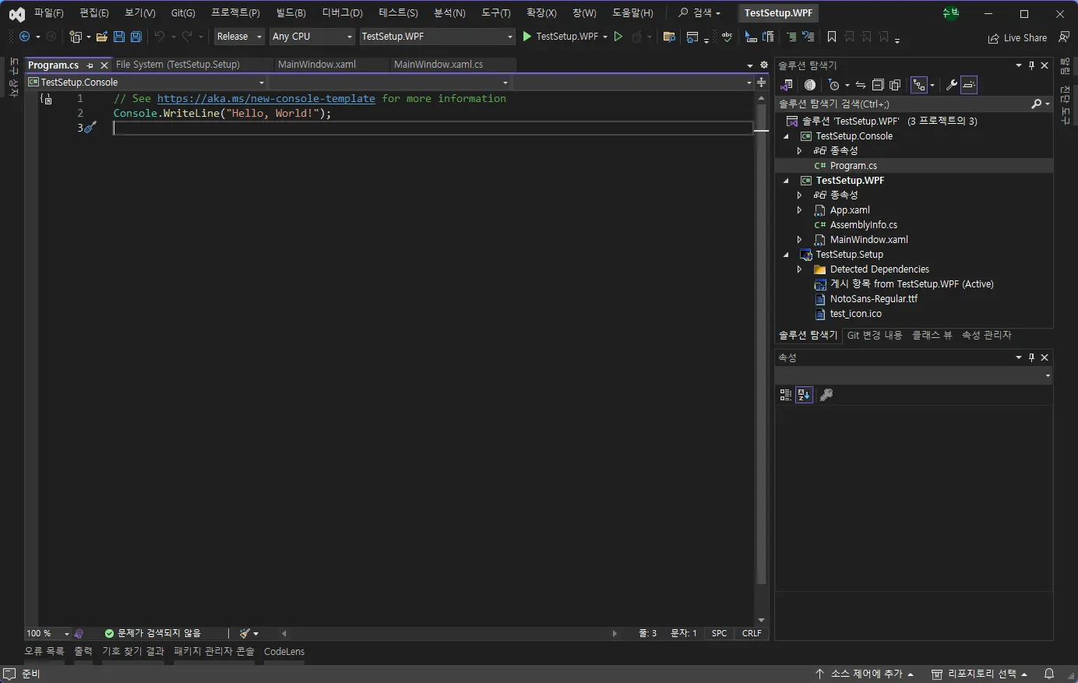Click the comment selected lines icon
This screenshot has width=1078, height=683.
791,37
